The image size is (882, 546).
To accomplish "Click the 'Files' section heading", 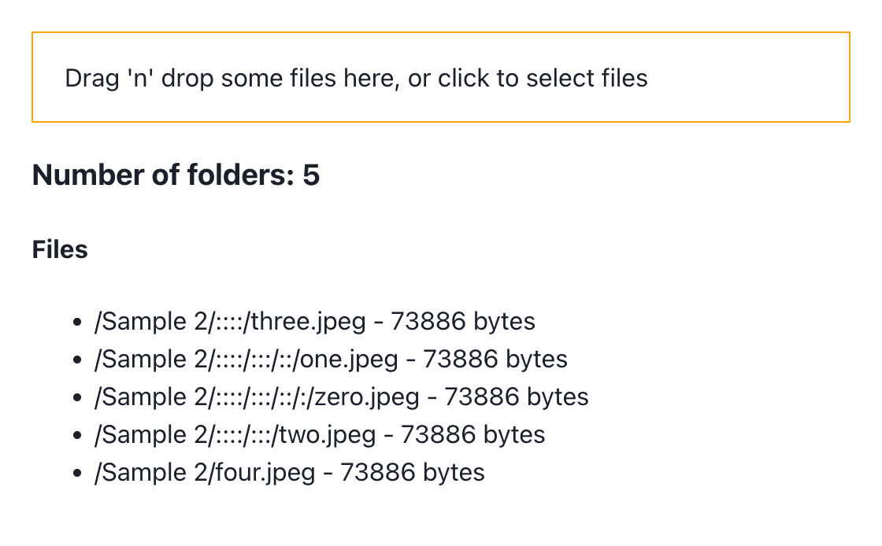I will (60, 249).
